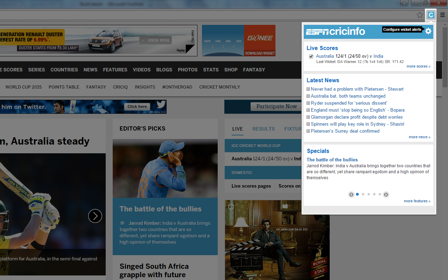Image resolution: width=448 pixels, height=280 pixels.
Task: Open CRICKET MONTHLY submenu link
Action: click(x=219, y=87)
